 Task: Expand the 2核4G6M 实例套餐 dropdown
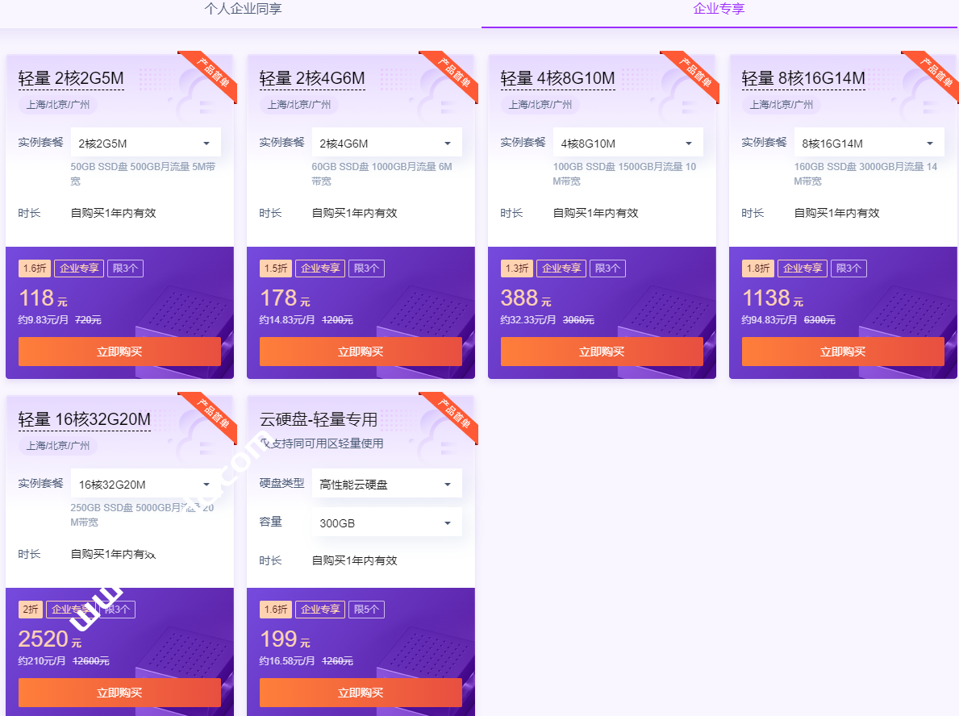pos(386,144)
